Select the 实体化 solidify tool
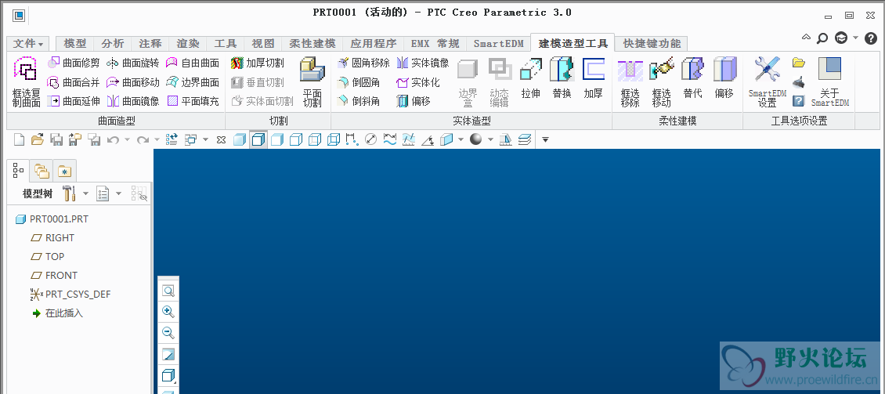Image resolution: width=885 pixels, height=394 pixels. tap(417, 82)
